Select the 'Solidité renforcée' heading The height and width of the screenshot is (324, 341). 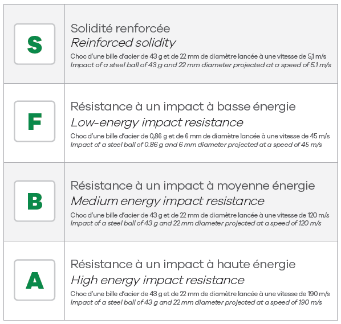(x=120, y=28)
